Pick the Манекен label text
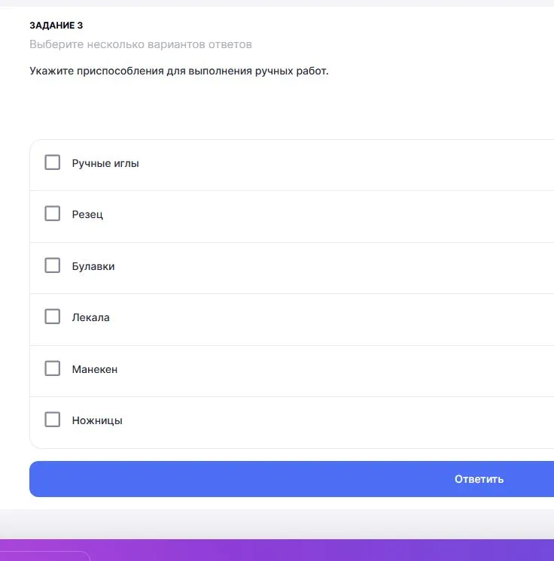The image size is (554, 561). point(95,369)
